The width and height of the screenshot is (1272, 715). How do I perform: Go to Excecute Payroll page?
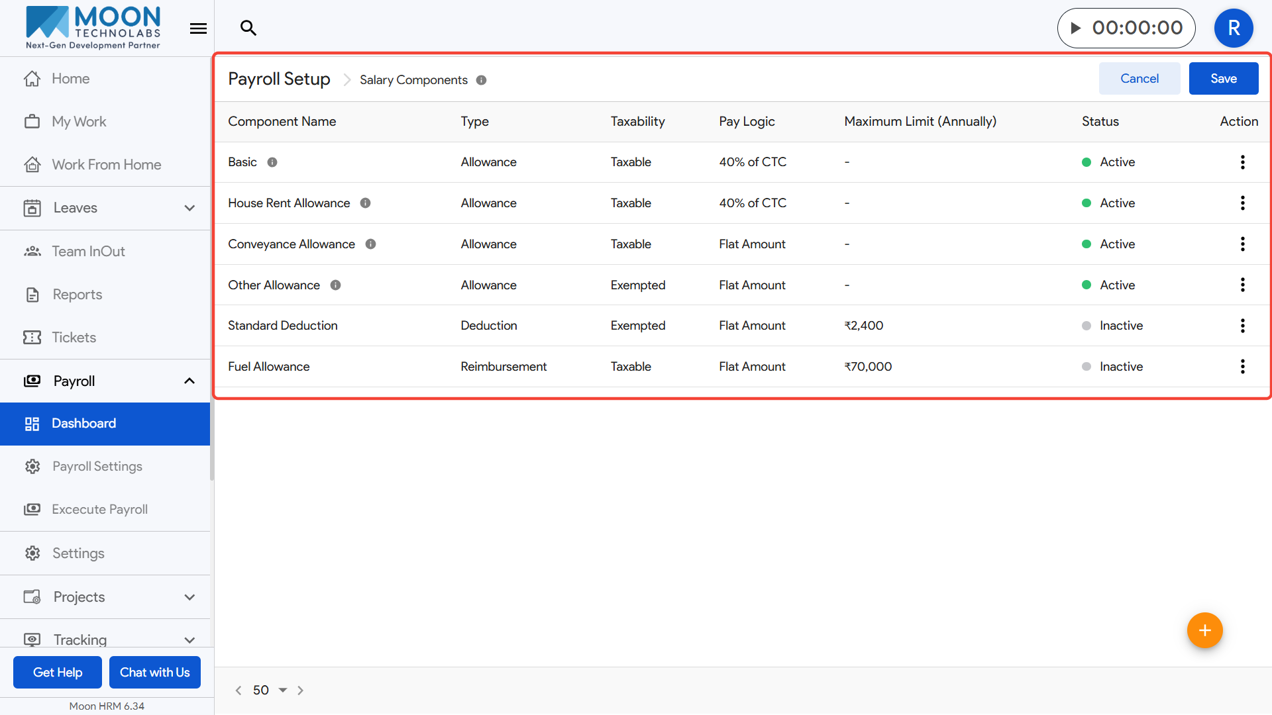[x=99, y=510]
